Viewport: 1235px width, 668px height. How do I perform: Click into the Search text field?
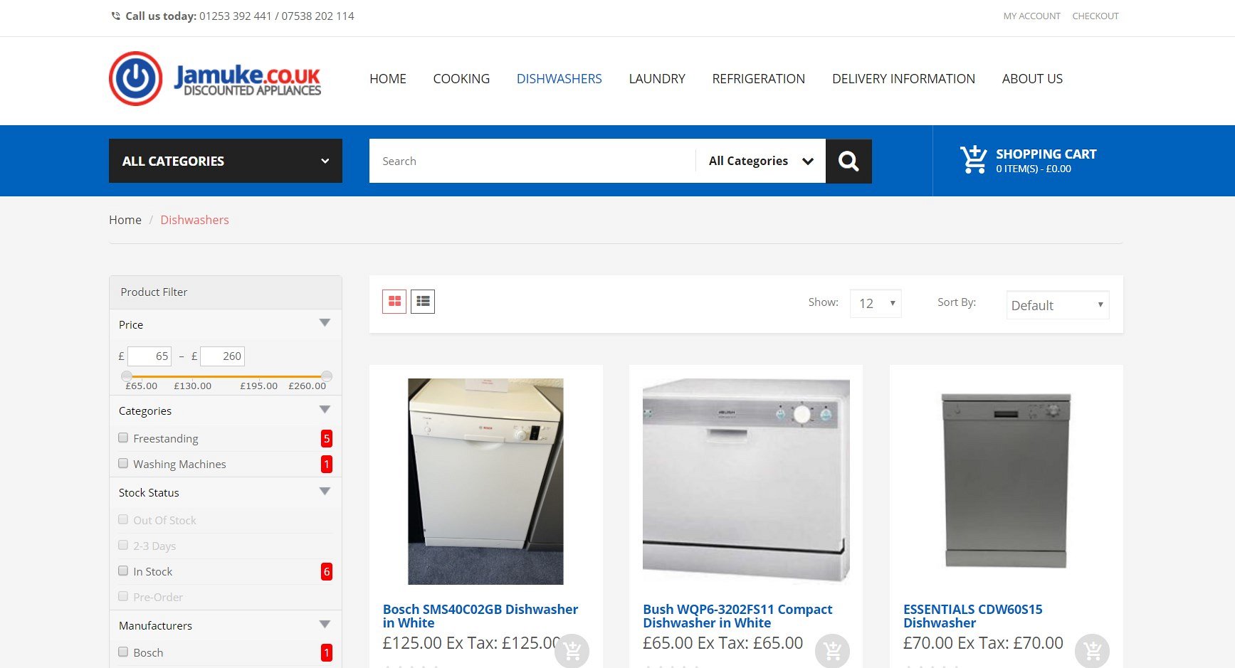(531, 161)
